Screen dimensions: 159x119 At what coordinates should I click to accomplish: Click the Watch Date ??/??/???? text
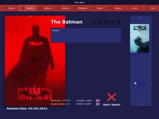pyautogui.click(x=61, y=100)
